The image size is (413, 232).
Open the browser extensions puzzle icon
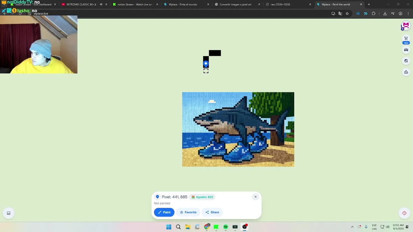[374, 14]
